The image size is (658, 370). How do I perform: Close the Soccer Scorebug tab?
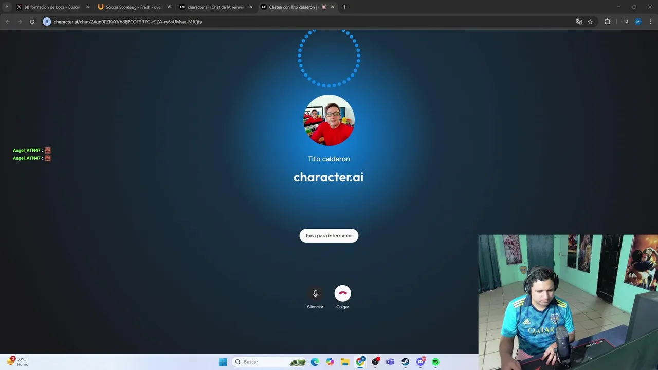point(169,7)
